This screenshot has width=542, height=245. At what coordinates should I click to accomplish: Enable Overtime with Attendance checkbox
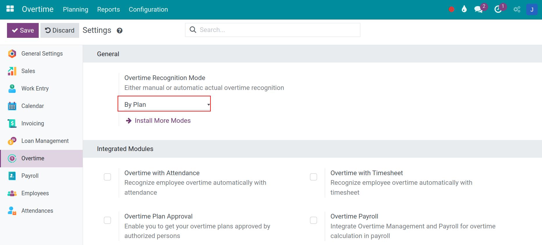click(107, 177)
